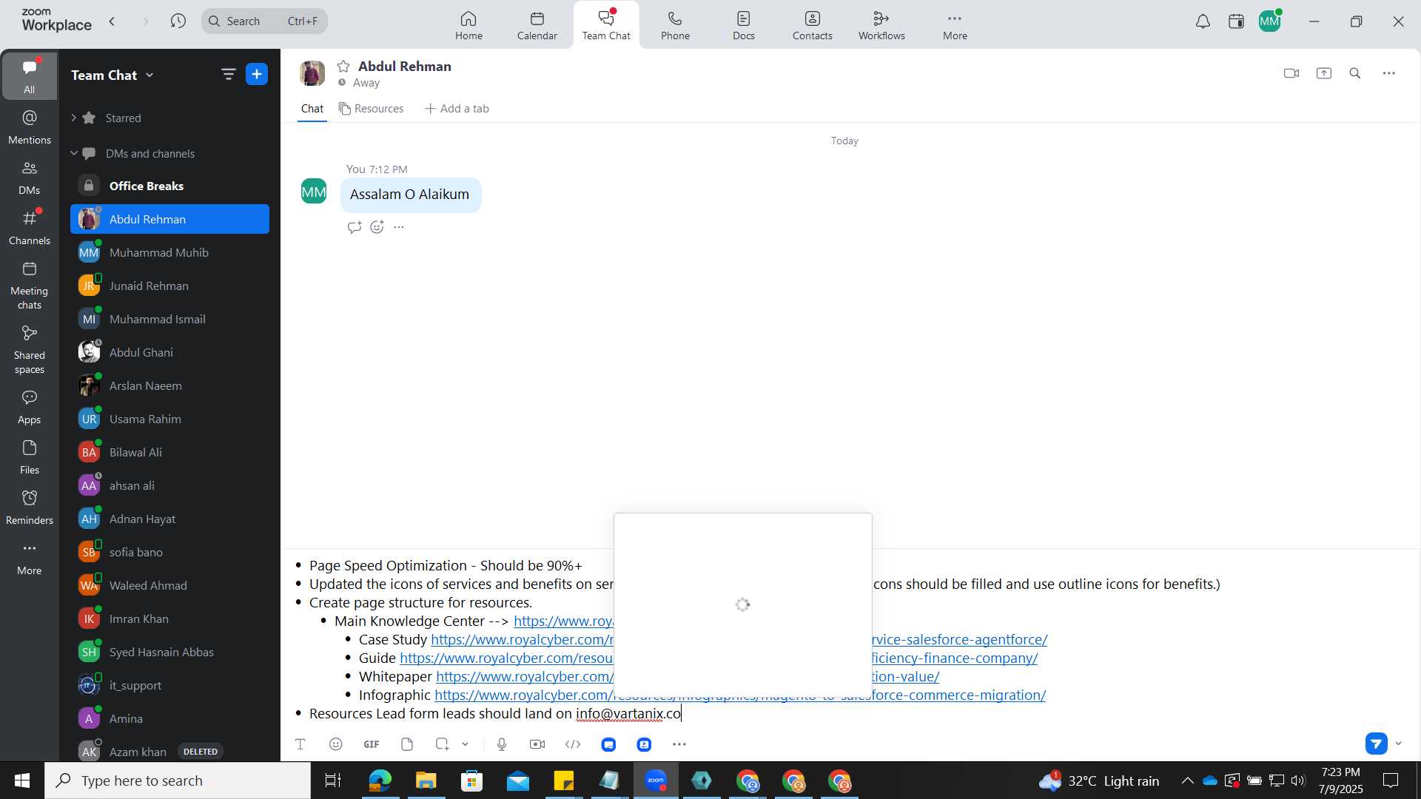This screenshot has width=1421, height=799.
Task: Search within this chat using magnifier icon
Action: coord(1355,73)
